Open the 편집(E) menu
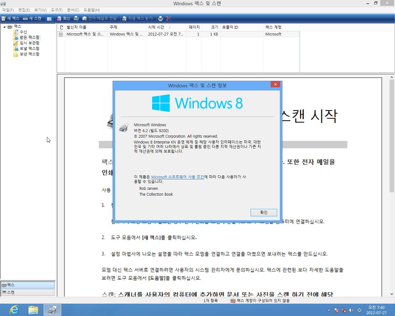The image size is (395, 316). click(x=24, y=10)
